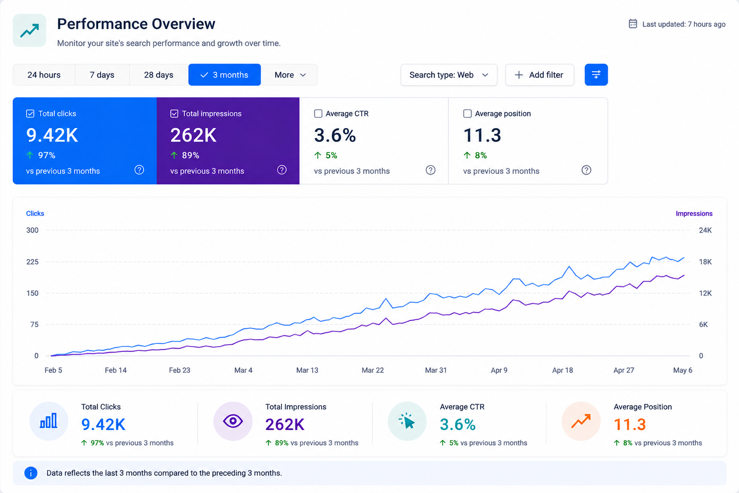Click the plus icon in Add filter

pos(519,75)
